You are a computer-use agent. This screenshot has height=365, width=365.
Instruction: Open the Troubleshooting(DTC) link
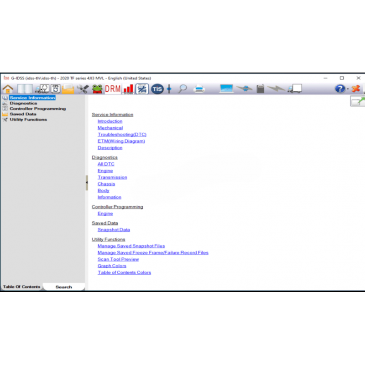pos(122,135)
